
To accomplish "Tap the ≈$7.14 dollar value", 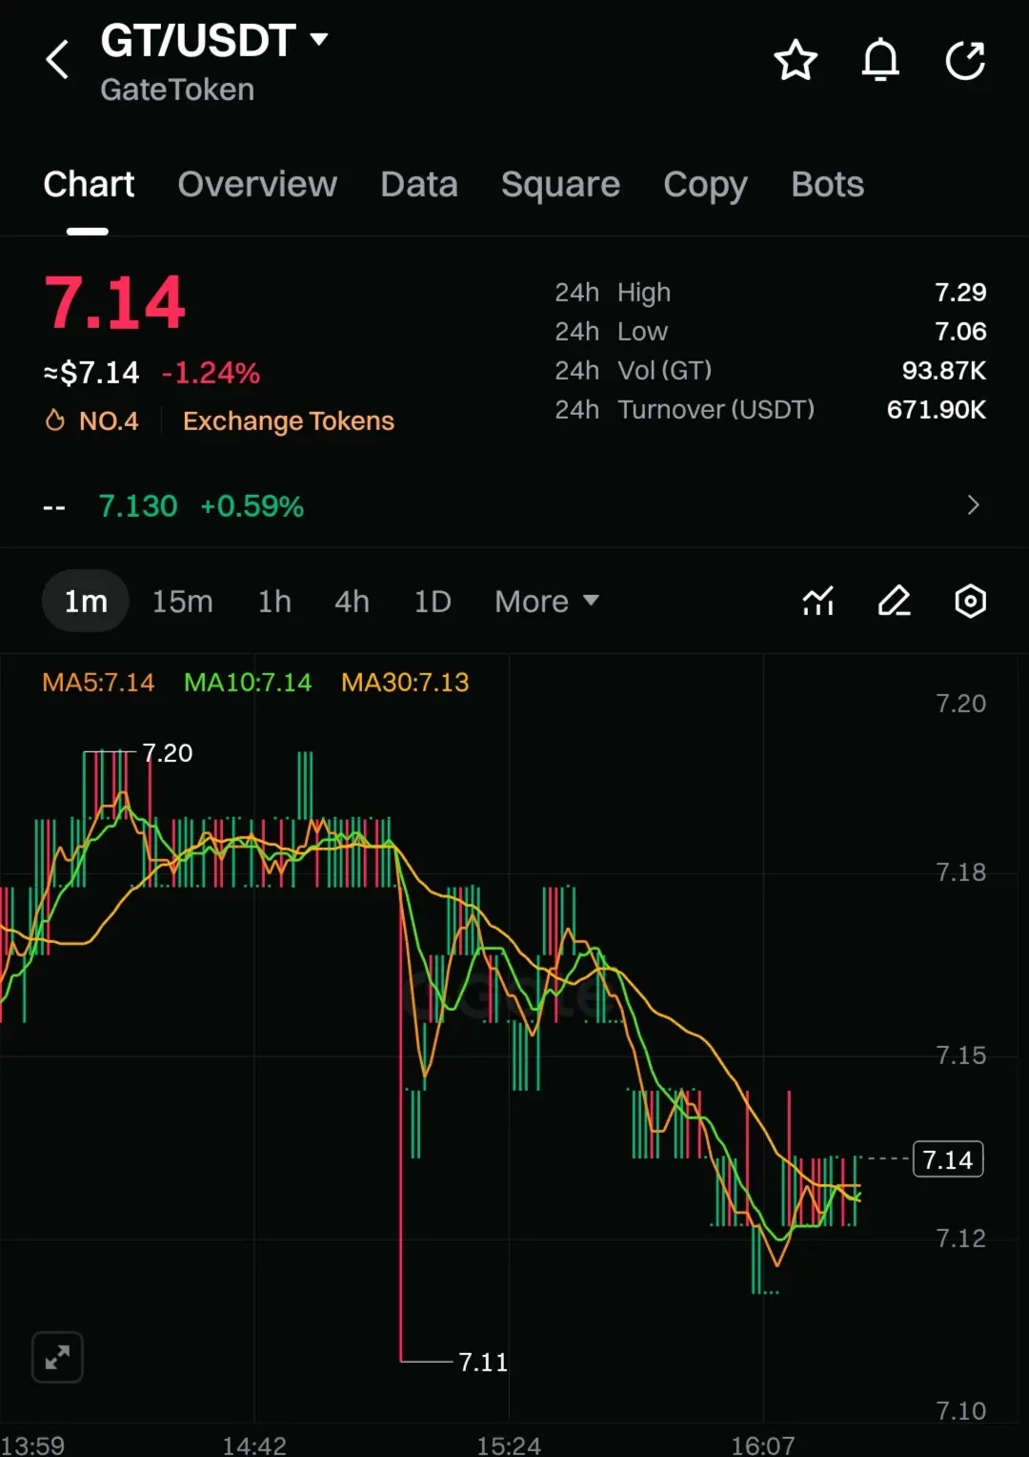I will (x=91, y=373).
